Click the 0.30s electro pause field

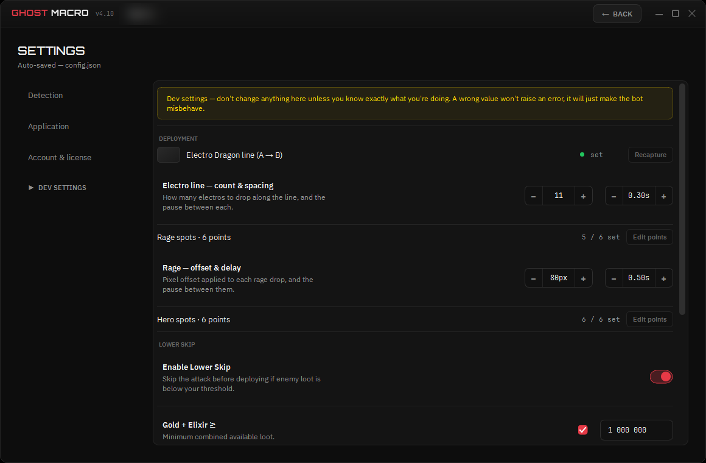click(x=638, y=196)
